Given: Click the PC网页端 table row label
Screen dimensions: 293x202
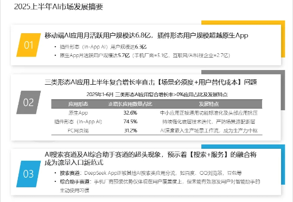Looking at the screenshot, I should [78, 130].
